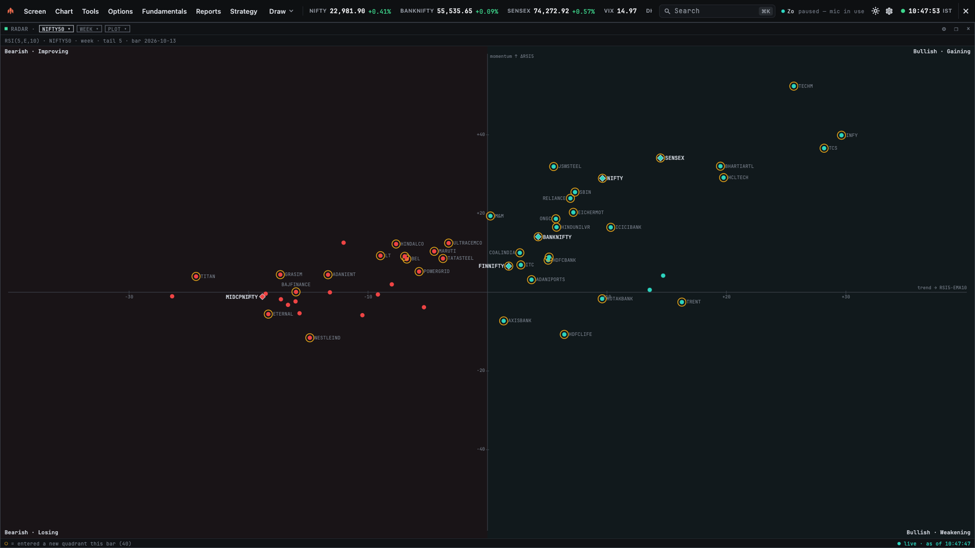Click the BANKNIFTY ticker quote

point(448,11)
